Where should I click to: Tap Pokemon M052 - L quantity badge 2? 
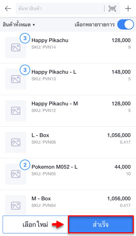pyautogui.click(x=25, y=165)
